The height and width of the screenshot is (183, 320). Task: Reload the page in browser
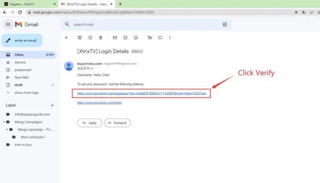(x=20, y=12)
